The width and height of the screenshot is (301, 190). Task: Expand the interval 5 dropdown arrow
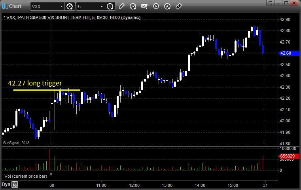102,7
